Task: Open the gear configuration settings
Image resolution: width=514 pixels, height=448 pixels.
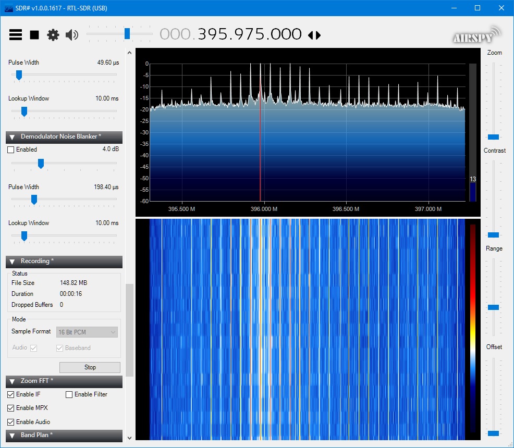Action: click(x=53, y=35)
